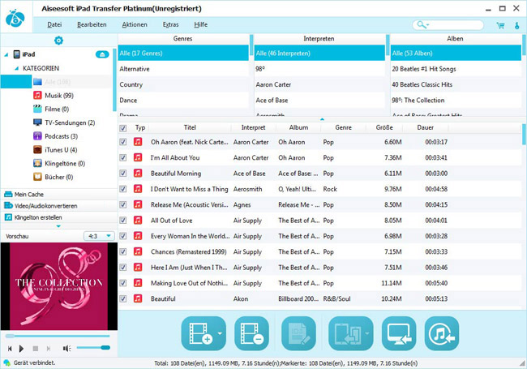Open the Extras menu

(171, 24)
